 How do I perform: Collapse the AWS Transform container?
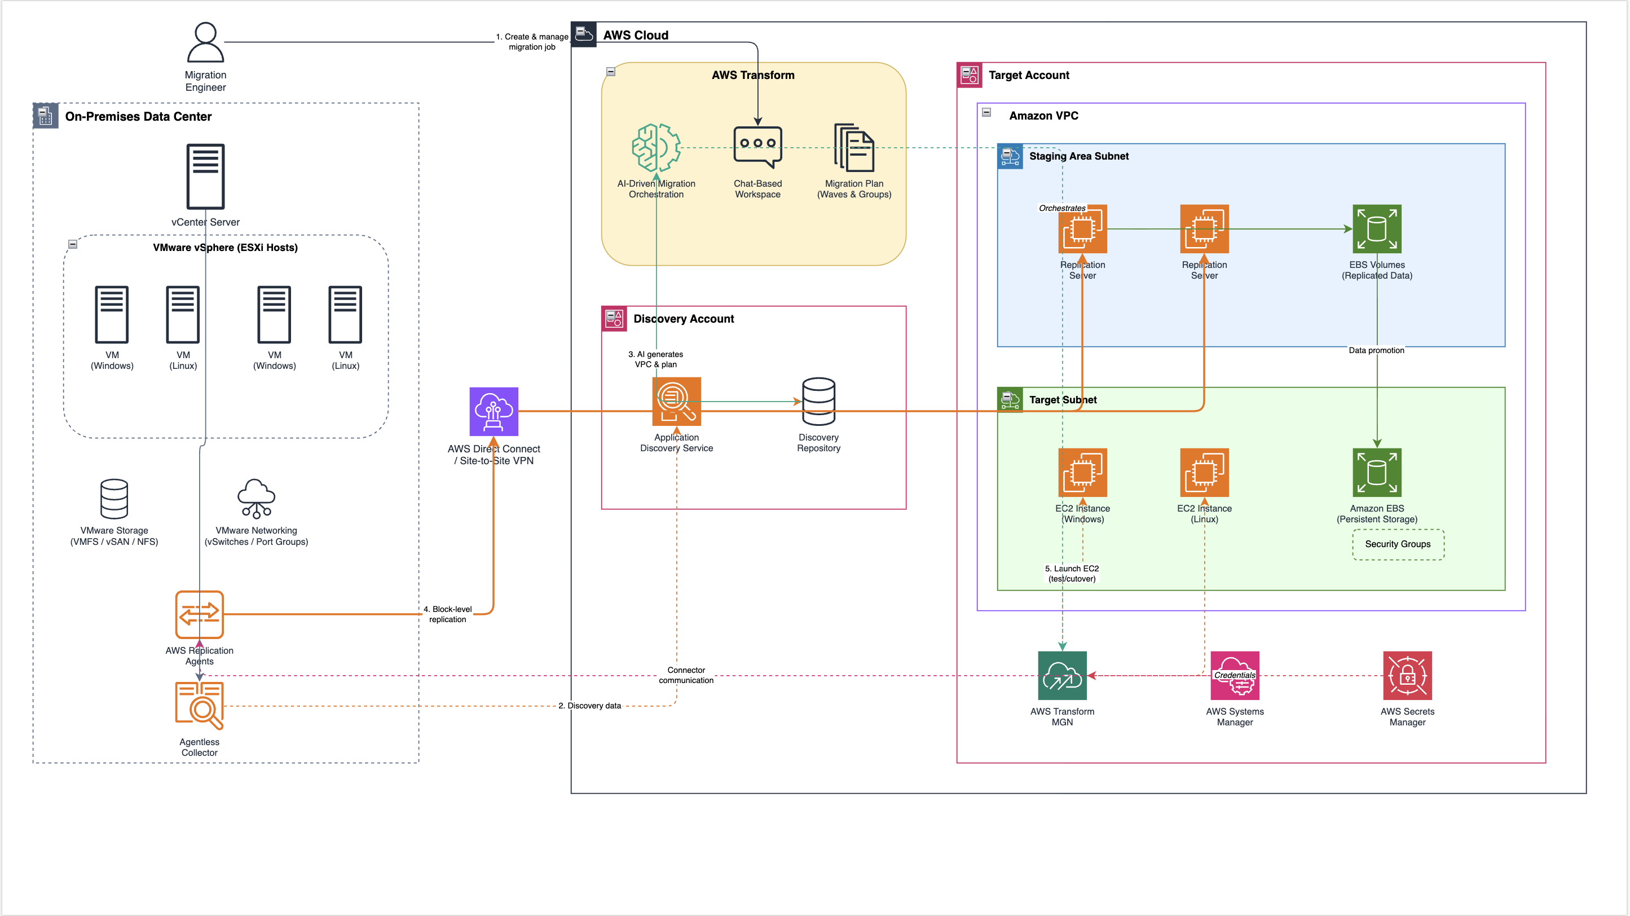(x=611, y=72)
